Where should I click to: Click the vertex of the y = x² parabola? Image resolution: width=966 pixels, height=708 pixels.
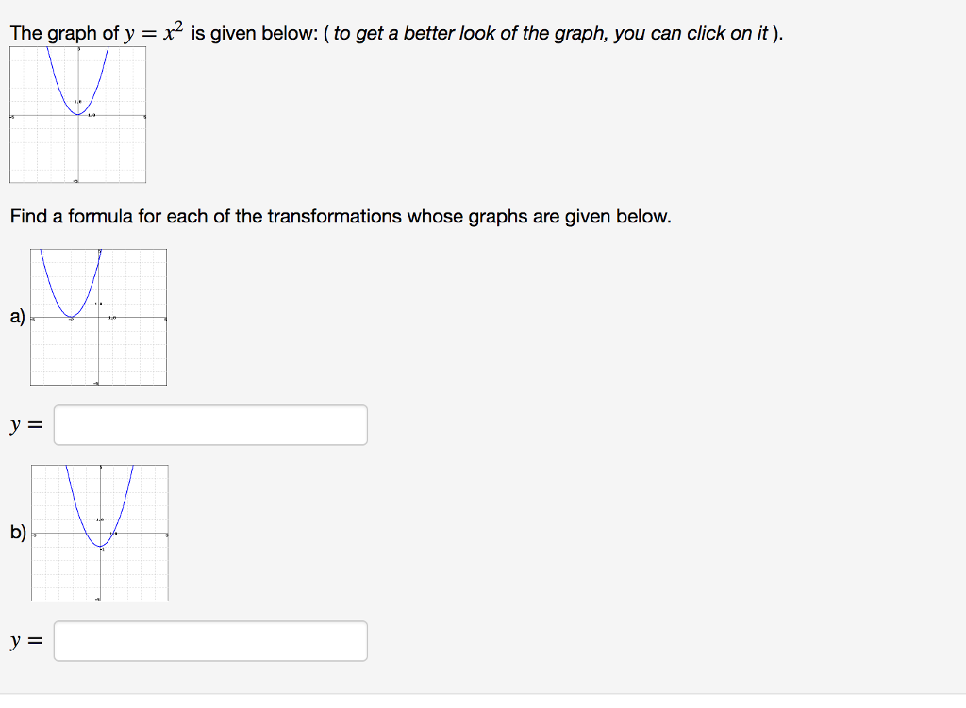click(78, 114)
